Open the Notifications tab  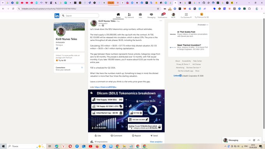coord(163,16)
